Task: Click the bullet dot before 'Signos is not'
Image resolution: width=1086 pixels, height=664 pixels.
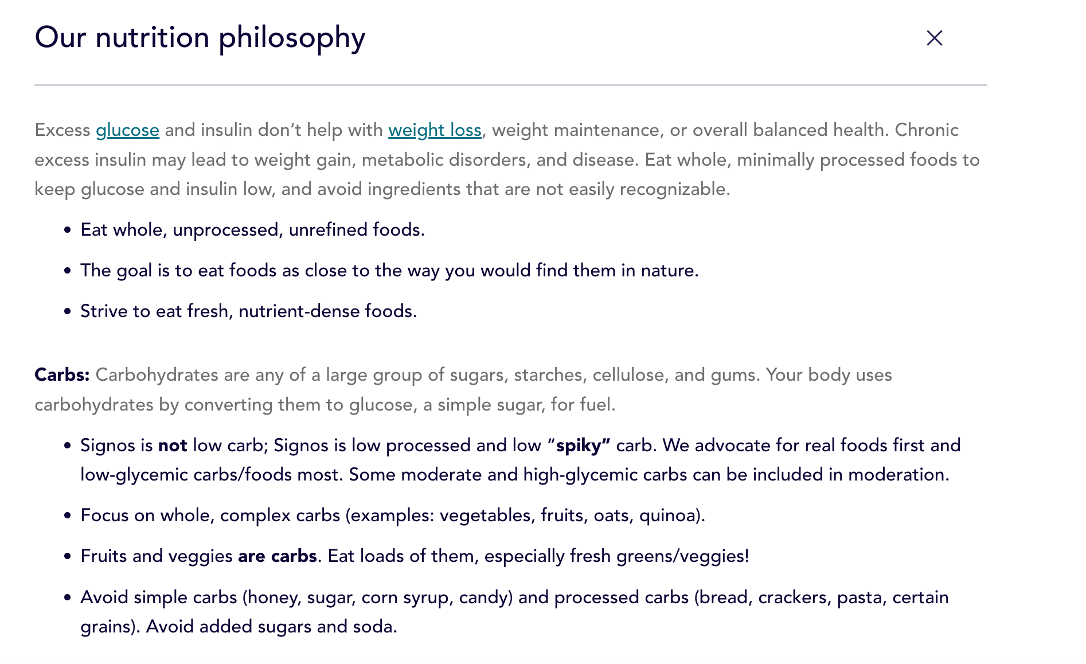Action: point(68,446)
